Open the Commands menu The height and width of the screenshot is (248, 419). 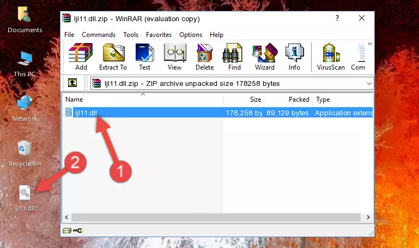tap(99, 35)
